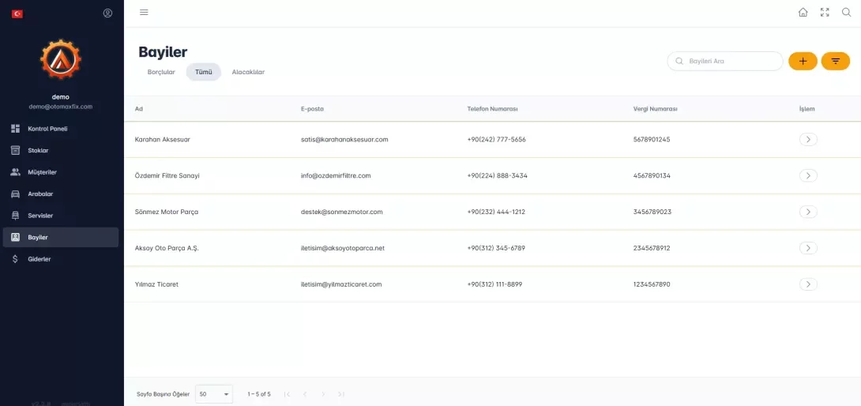Open details arrow for Karahan Aksesuar
Viewport: 861px width, 406px height.
[x=808, y=140]
